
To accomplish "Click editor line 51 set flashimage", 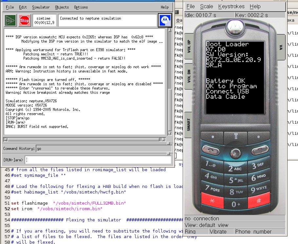I will point(68,203).
